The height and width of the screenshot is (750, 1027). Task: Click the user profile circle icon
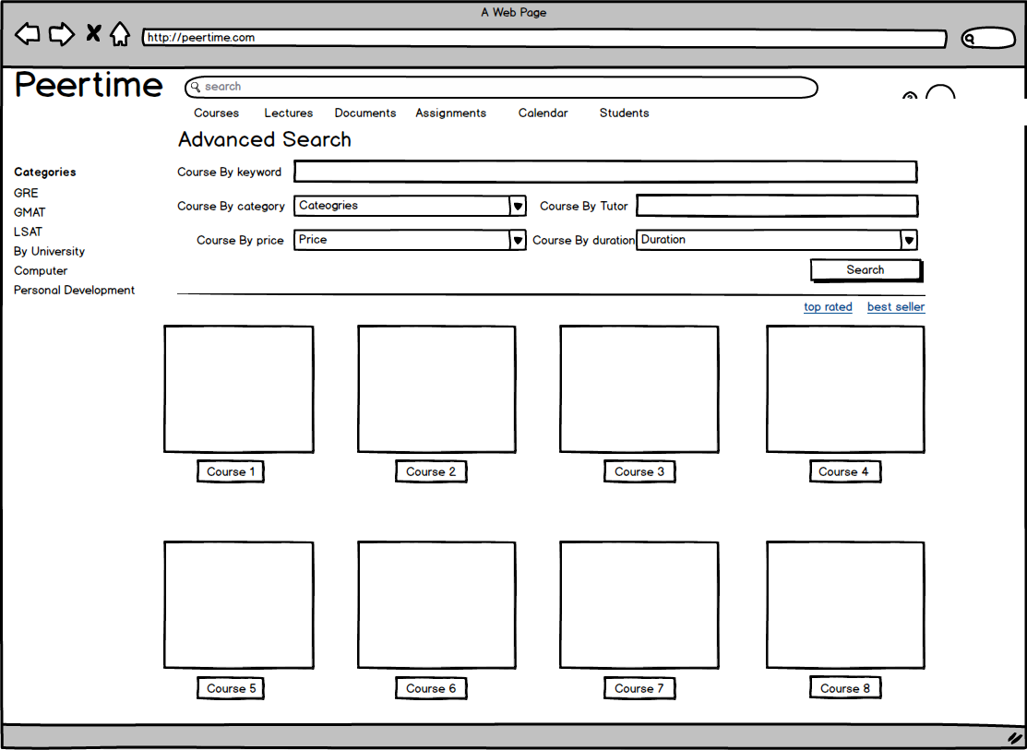(x=939, y=96)
